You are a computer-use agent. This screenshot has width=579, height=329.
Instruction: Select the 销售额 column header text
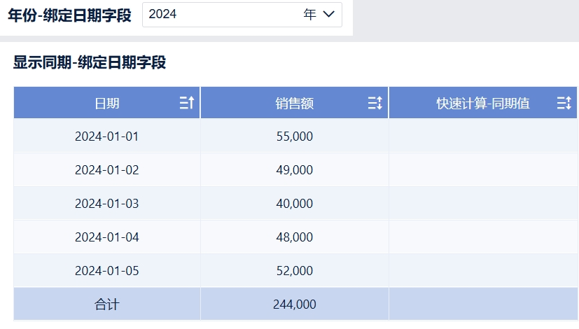tap(294, 104)
